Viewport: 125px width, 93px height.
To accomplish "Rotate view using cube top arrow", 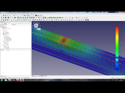I will tap(36, 22).
